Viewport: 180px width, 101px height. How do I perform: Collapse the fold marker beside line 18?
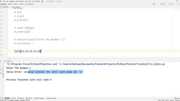point(8,51)
